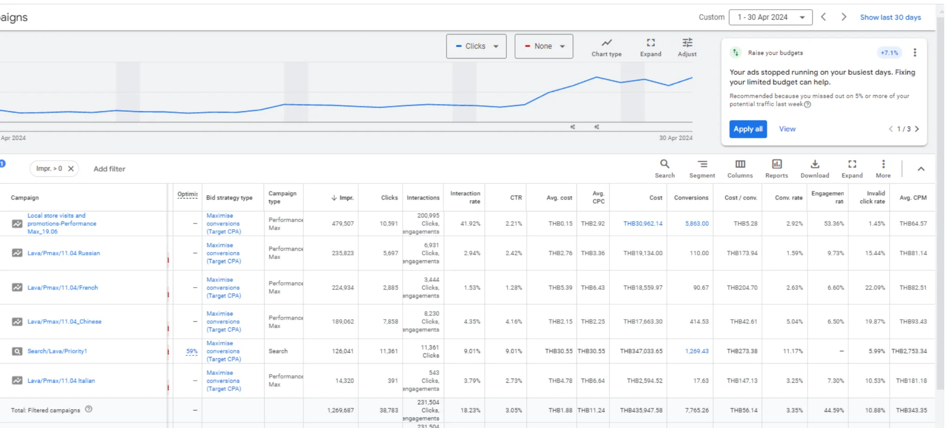Viewport: 947px width, 428px height.
Task: Click the Download icon
Action: [x=815, y=164]
